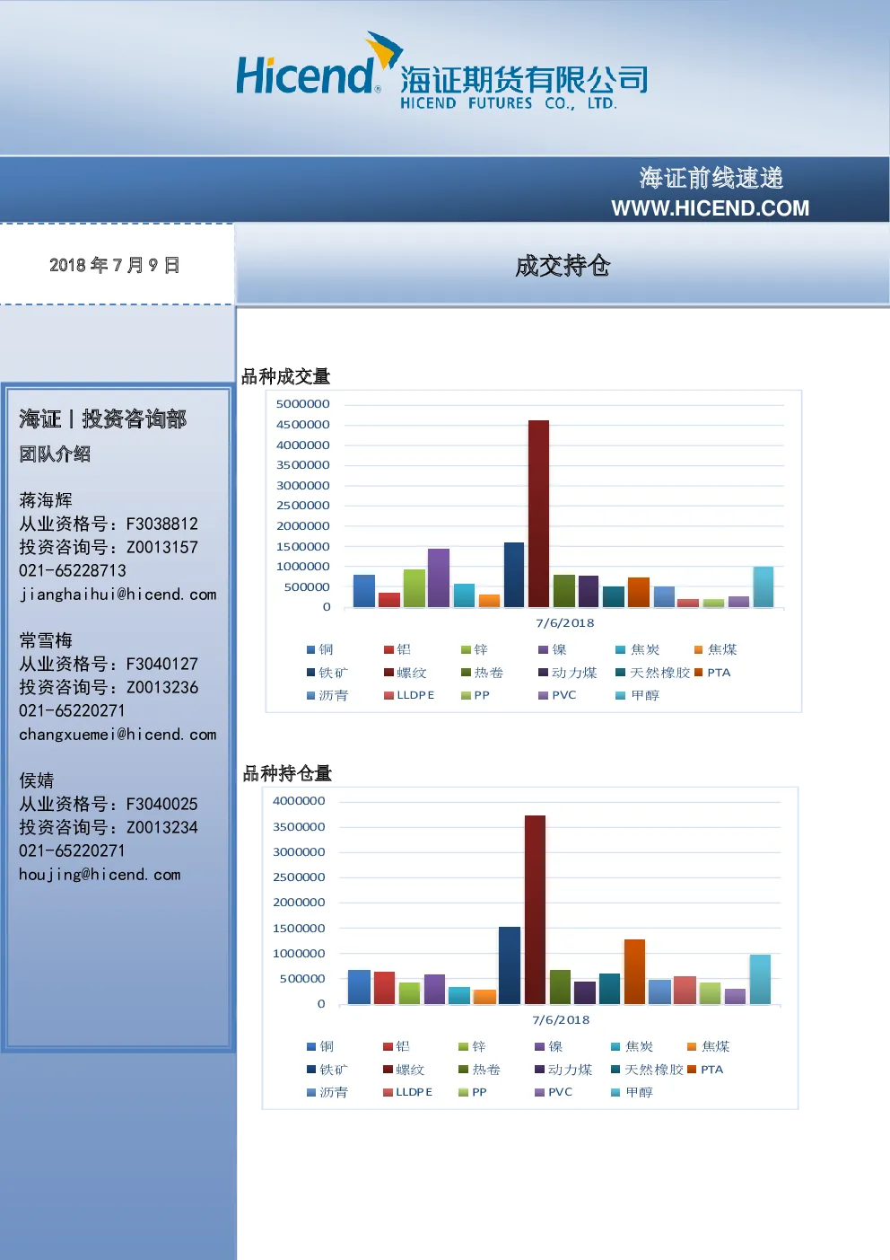The image size is (890, 1260).
Task: Select the qualification number F3038812
Action: coord(162,524)
